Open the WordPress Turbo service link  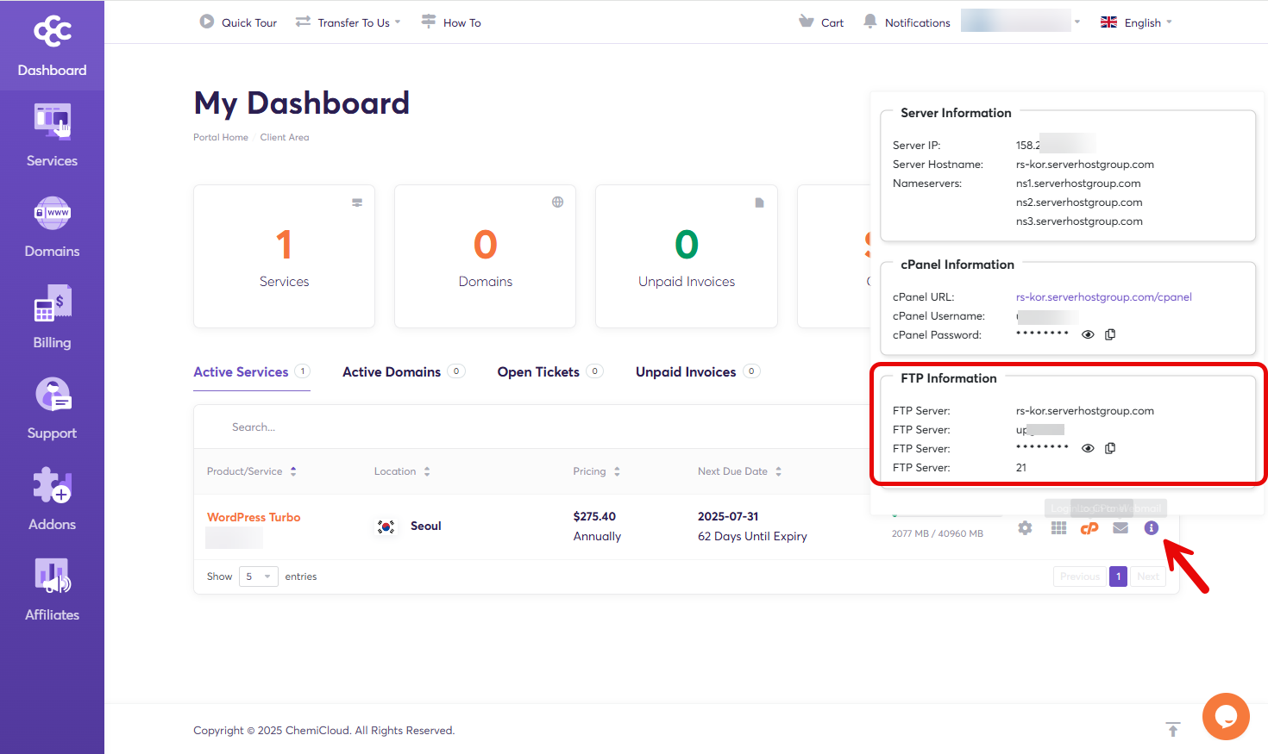coord(254,517)
